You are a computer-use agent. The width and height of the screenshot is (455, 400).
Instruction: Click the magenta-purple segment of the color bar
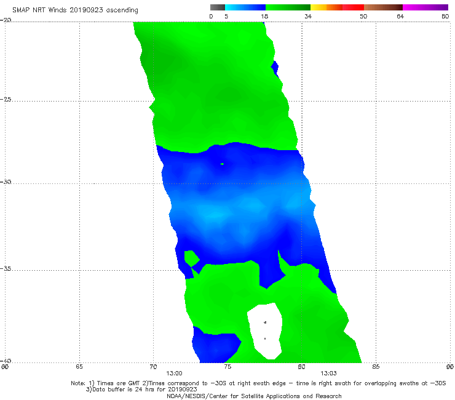tap(425, 7)
